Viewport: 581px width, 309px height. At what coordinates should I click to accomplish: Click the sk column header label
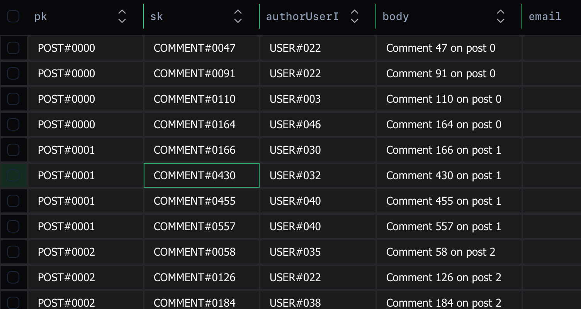pyautogui.click(x=156, y=17)
